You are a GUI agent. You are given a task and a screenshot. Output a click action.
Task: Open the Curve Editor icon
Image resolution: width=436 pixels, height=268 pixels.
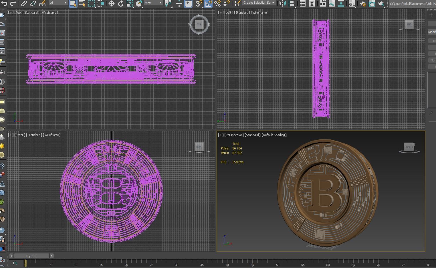(x=332, y=3)
